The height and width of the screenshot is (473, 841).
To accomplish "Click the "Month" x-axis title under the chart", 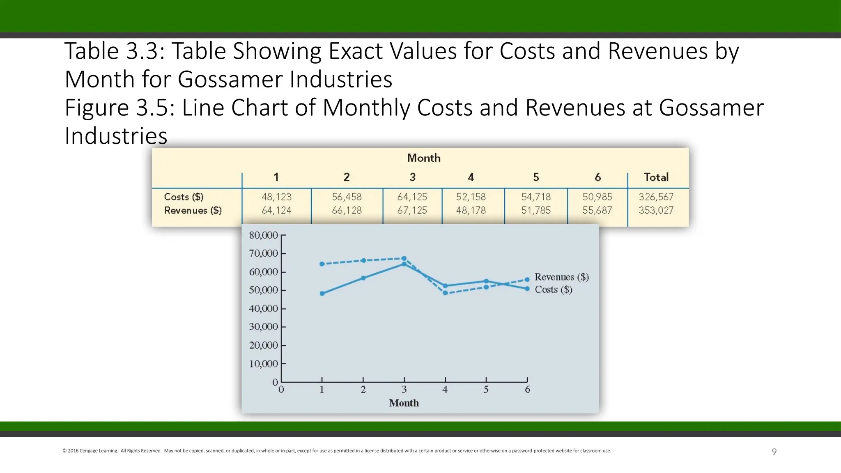I will [404, 403].
